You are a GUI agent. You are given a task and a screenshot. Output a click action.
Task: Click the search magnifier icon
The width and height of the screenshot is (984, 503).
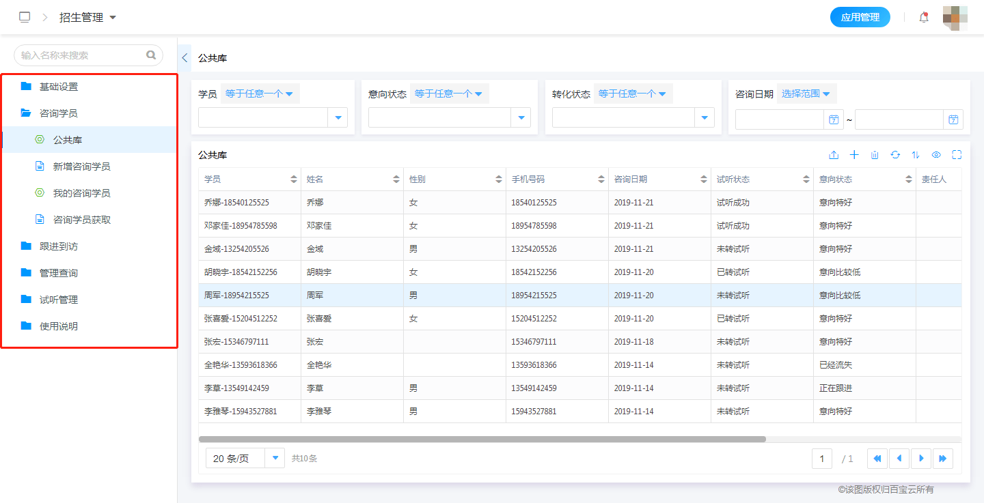[x=151, y=55]
